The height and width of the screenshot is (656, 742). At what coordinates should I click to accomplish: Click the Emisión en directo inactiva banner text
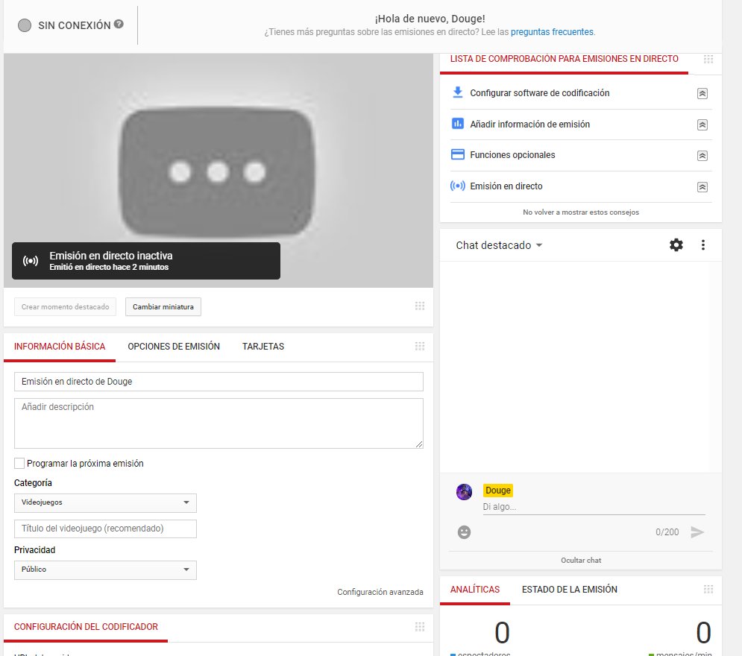pyautogui.click(x=110, y=256)
